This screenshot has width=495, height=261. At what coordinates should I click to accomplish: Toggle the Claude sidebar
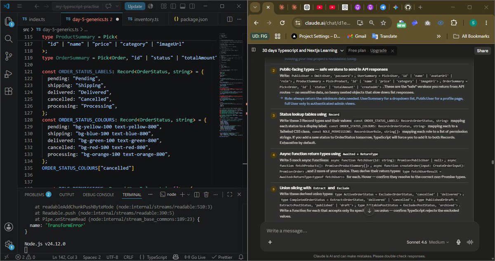[254, 50]
